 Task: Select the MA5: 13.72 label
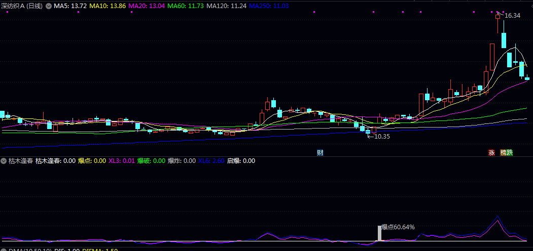(x=70, y=6)
